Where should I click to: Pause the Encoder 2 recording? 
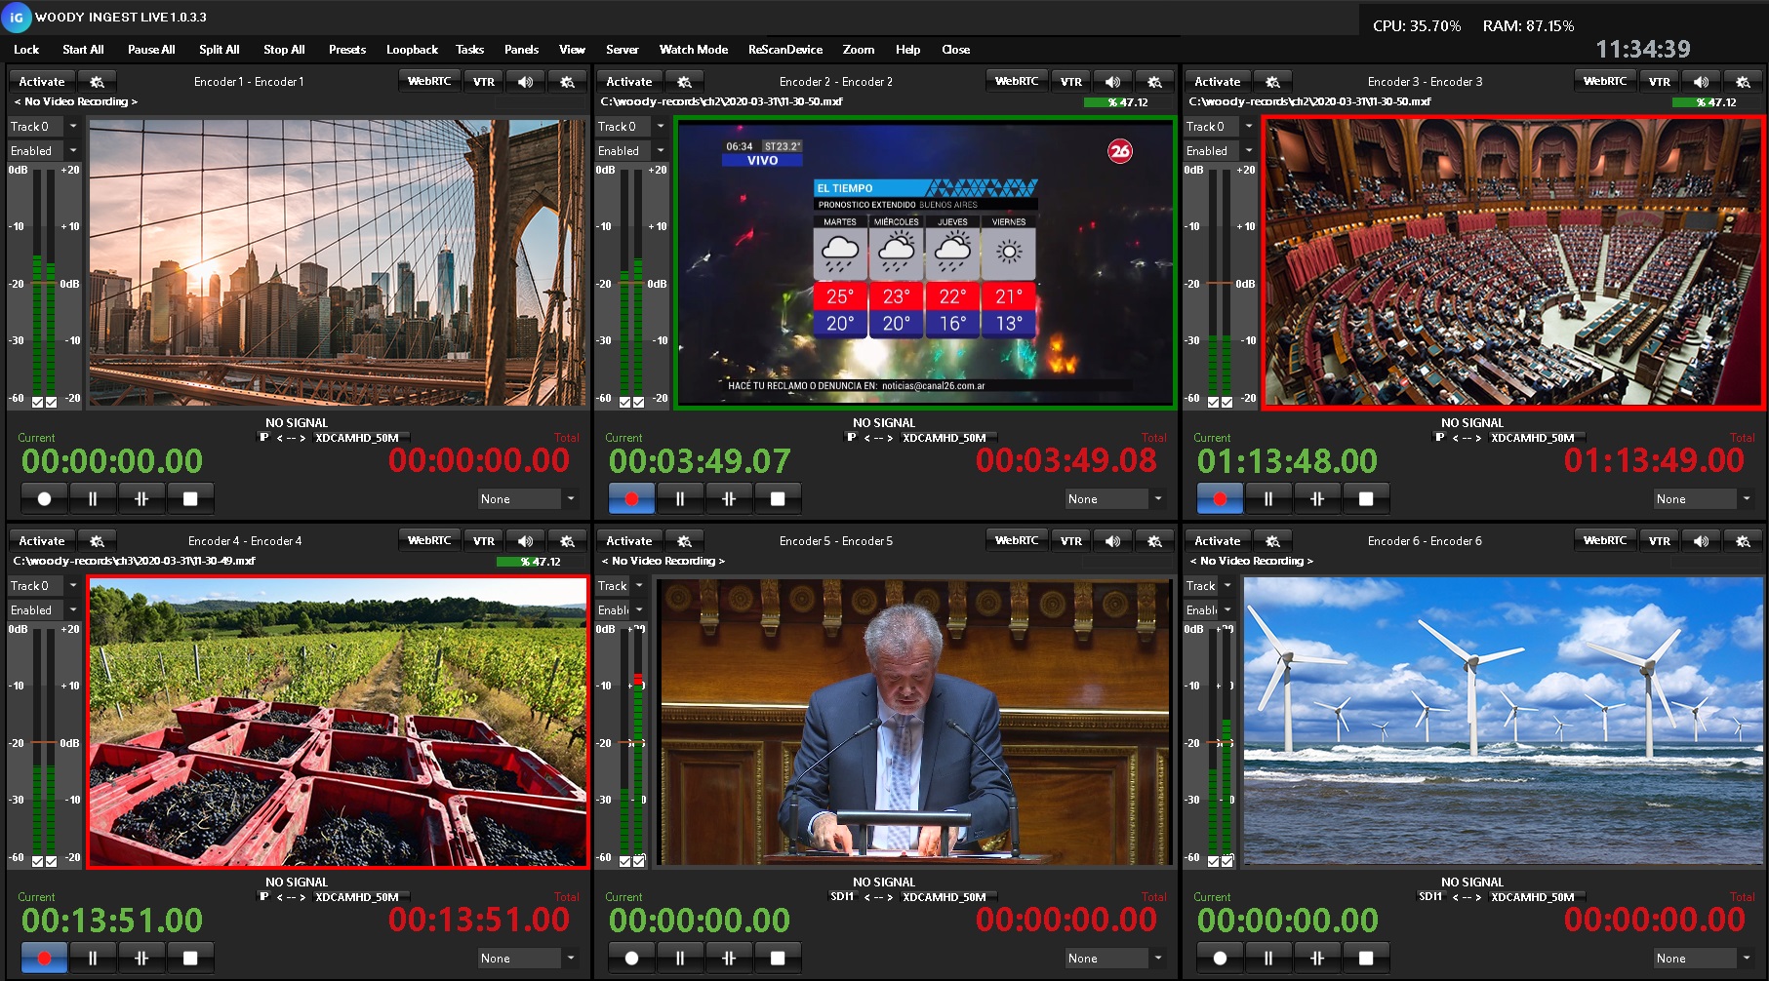[x=680, y=498]
